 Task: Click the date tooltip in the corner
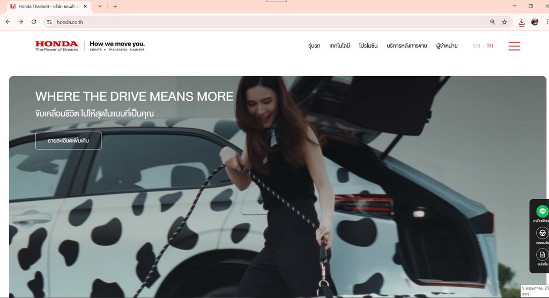[535, 291]
